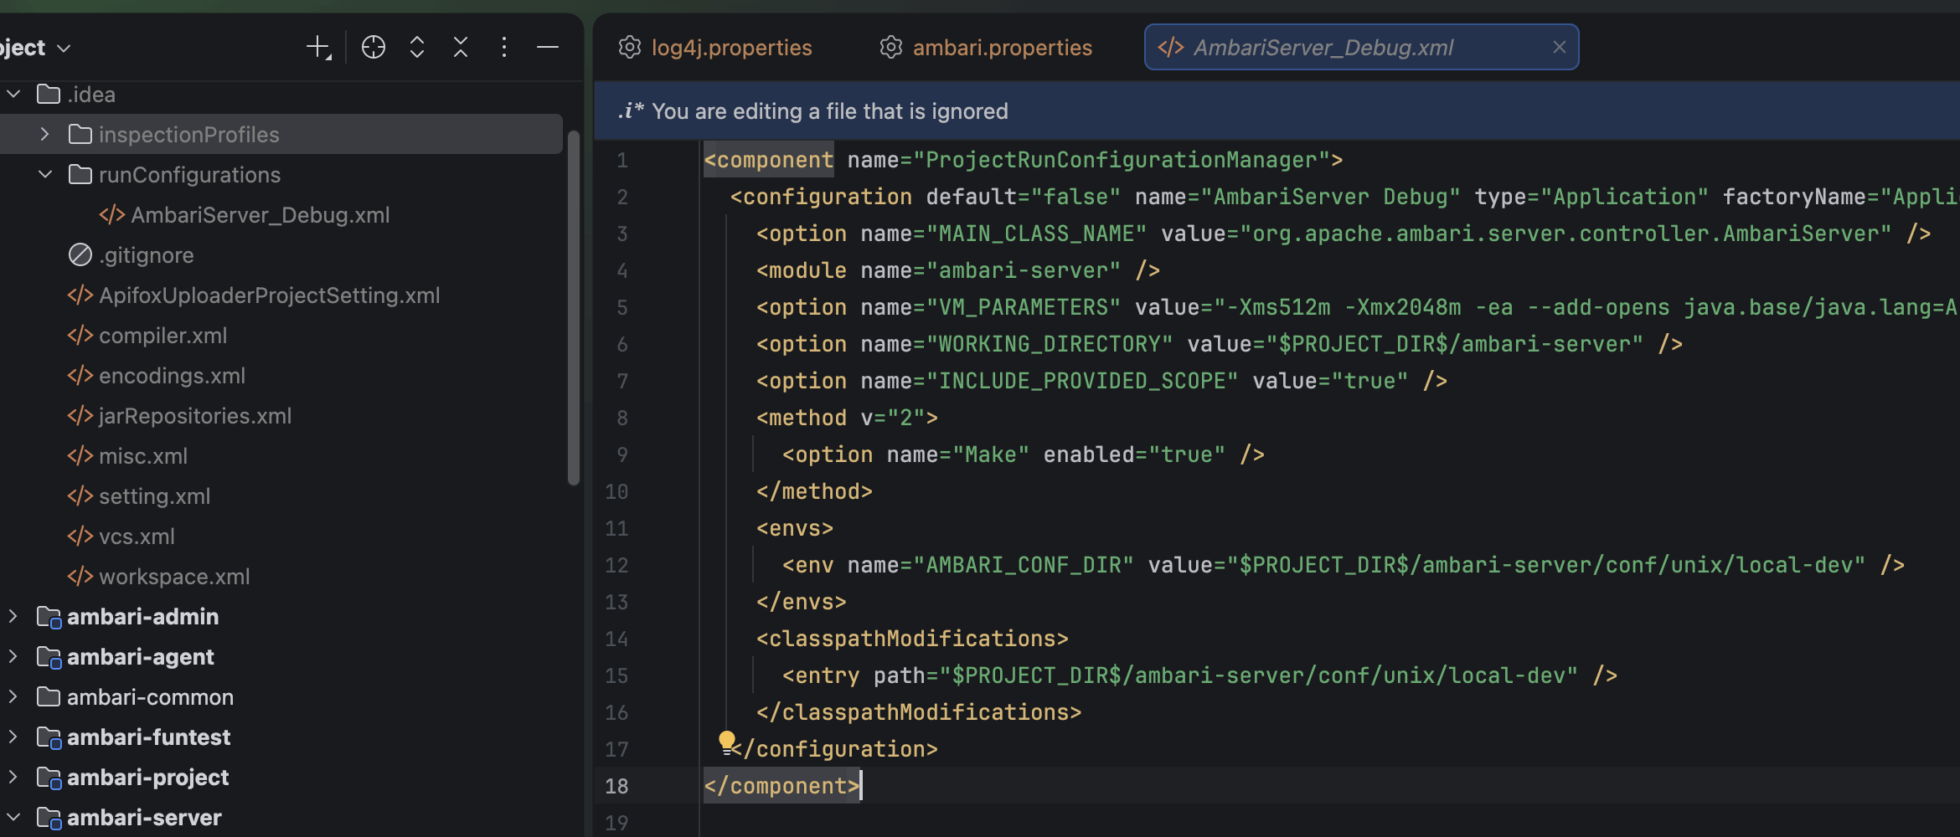Click the Collapse All icon in Project toolbar
1960x837 pixels.
click(461, 48)
